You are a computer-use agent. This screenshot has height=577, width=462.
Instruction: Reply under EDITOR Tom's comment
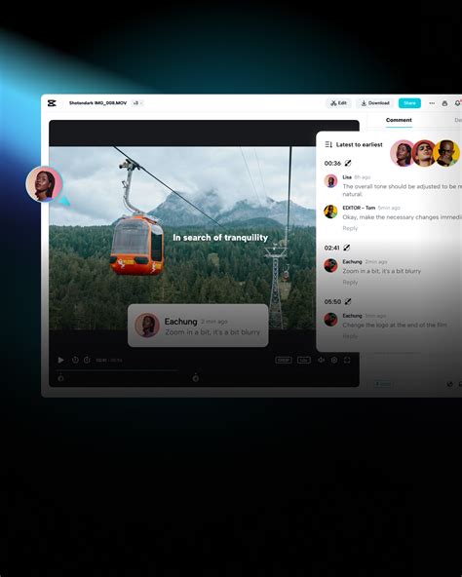click(350, 228)
